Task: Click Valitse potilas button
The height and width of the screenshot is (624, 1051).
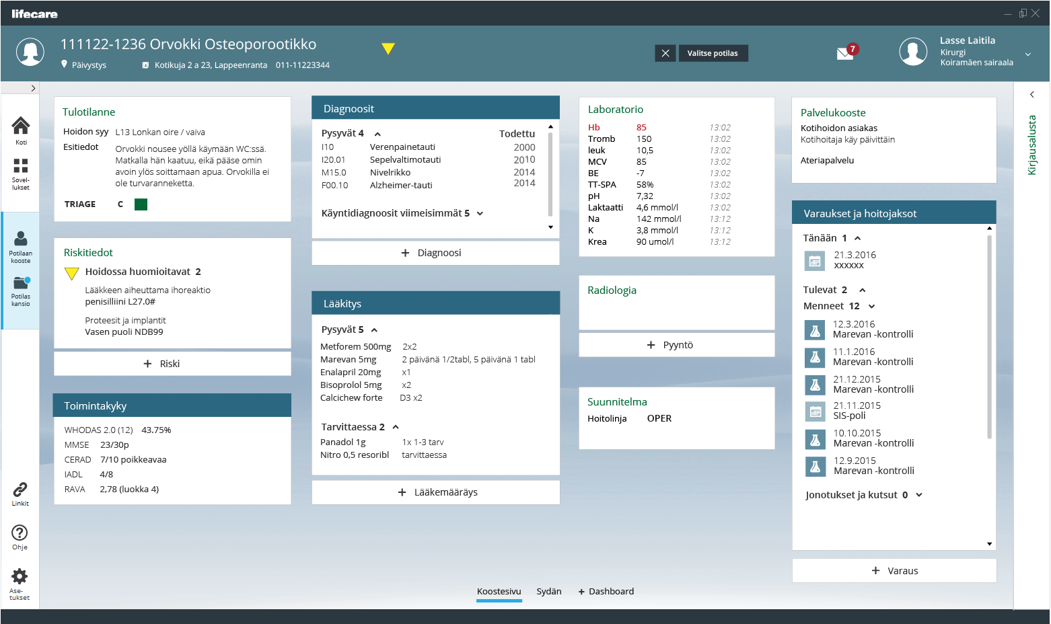Action: click(713, 53)
